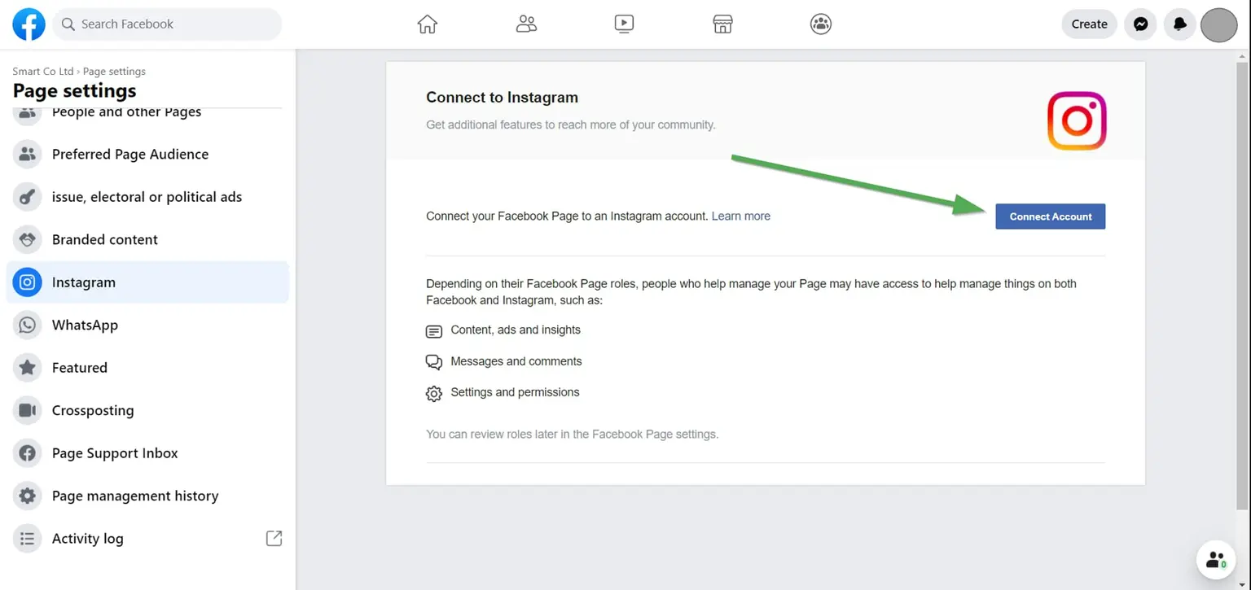Open the profile avatar menu
Screen dimensions: 1251x590
tap(1218, 24)
